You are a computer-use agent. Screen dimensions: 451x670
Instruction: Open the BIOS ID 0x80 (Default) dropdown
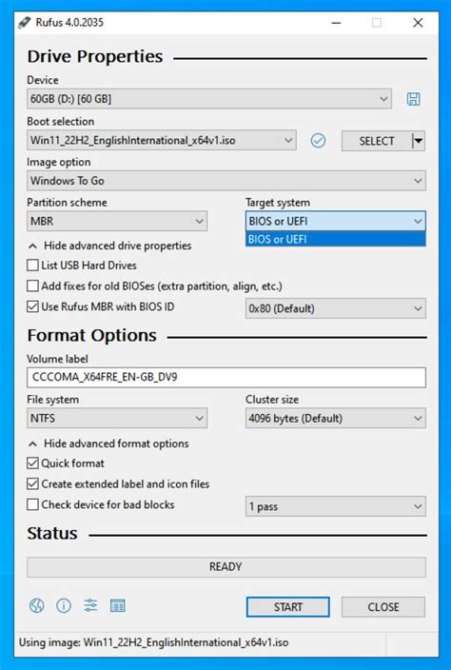(336, 308)
